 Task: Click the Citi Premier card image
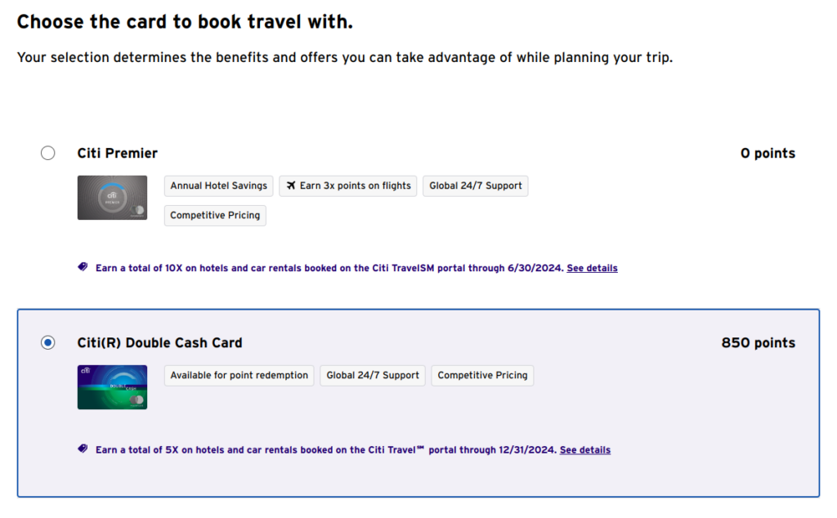tap(112, 198)
